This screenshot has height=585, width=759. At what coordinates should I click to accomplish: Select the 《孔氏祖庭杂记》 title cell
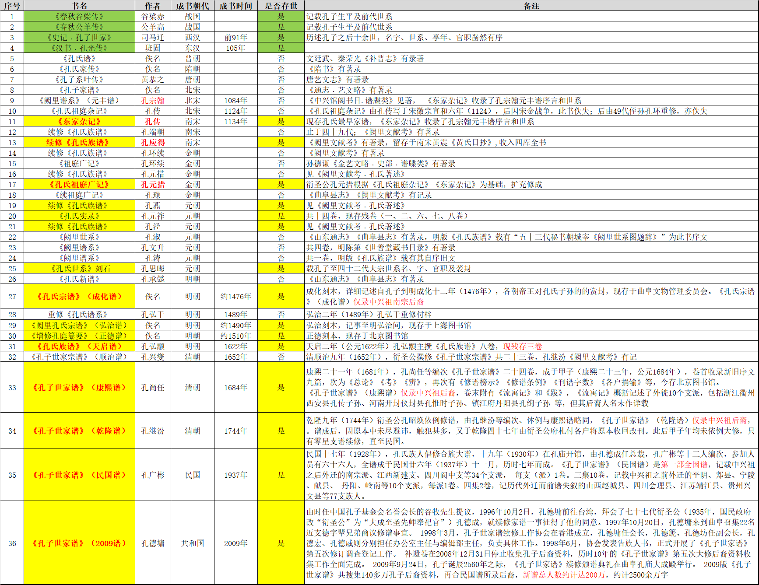coord(79,111)
